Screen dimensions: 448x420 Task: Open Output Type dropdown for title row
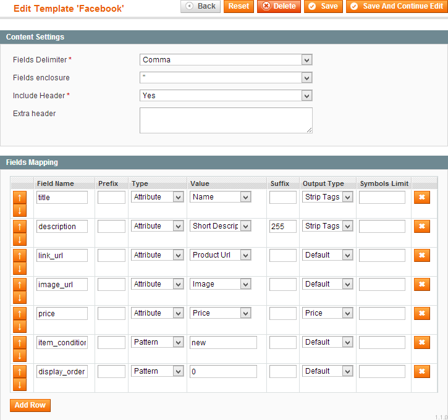coord(328,197)
